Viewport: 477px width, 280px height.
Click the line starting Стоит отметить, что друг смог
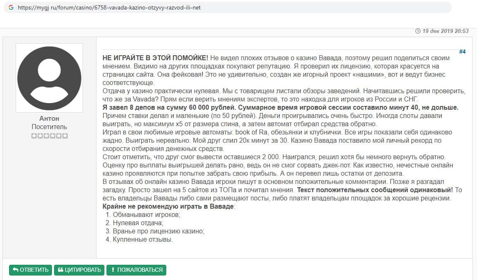274,157
